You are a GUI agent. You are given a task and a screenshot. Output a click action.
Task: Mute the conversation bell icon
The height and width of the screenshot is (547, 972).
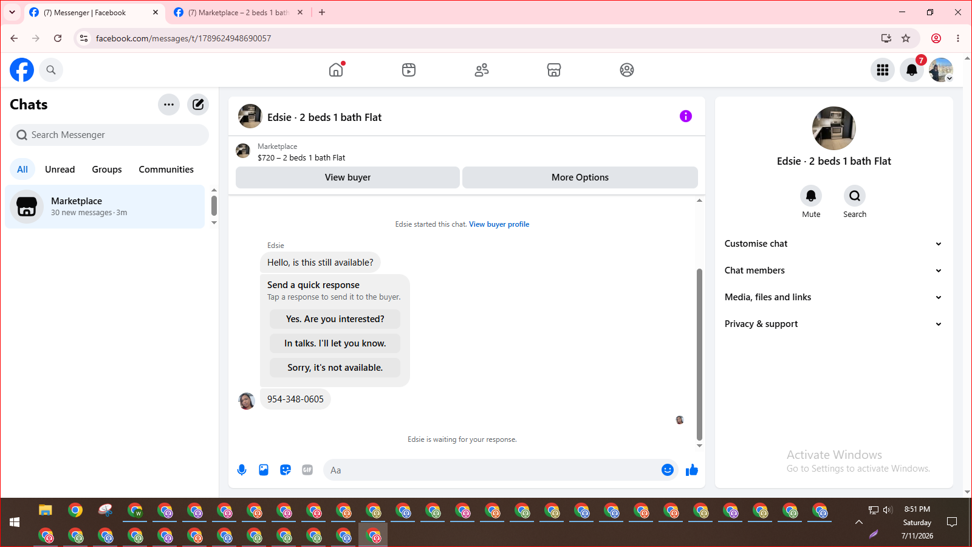point(811,196)
